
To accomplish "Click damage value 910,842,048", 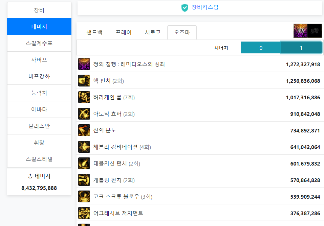I will click(x=305, y=114).
